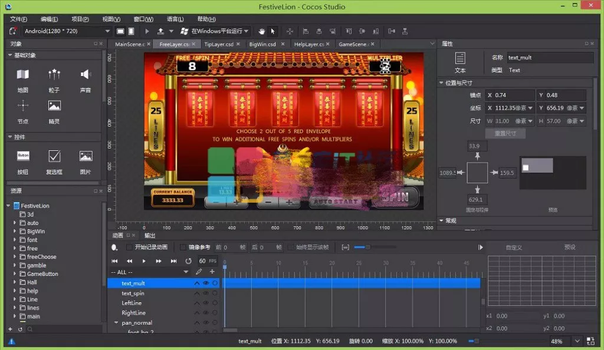Screen dimensions: 604x350
Task: Click the 图片 image widget icon
Action: [86, 157]
